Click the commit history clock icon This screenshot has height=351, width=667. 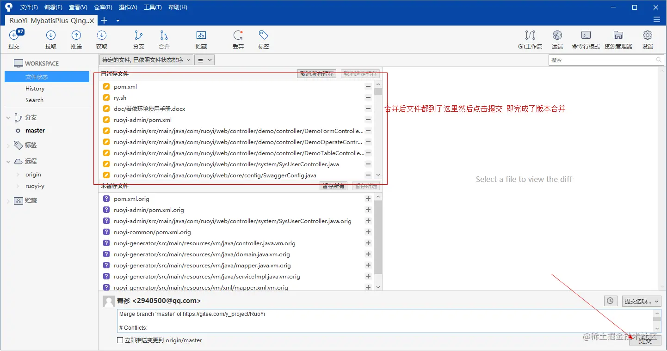pyautogui.click(x=611, y=301)
